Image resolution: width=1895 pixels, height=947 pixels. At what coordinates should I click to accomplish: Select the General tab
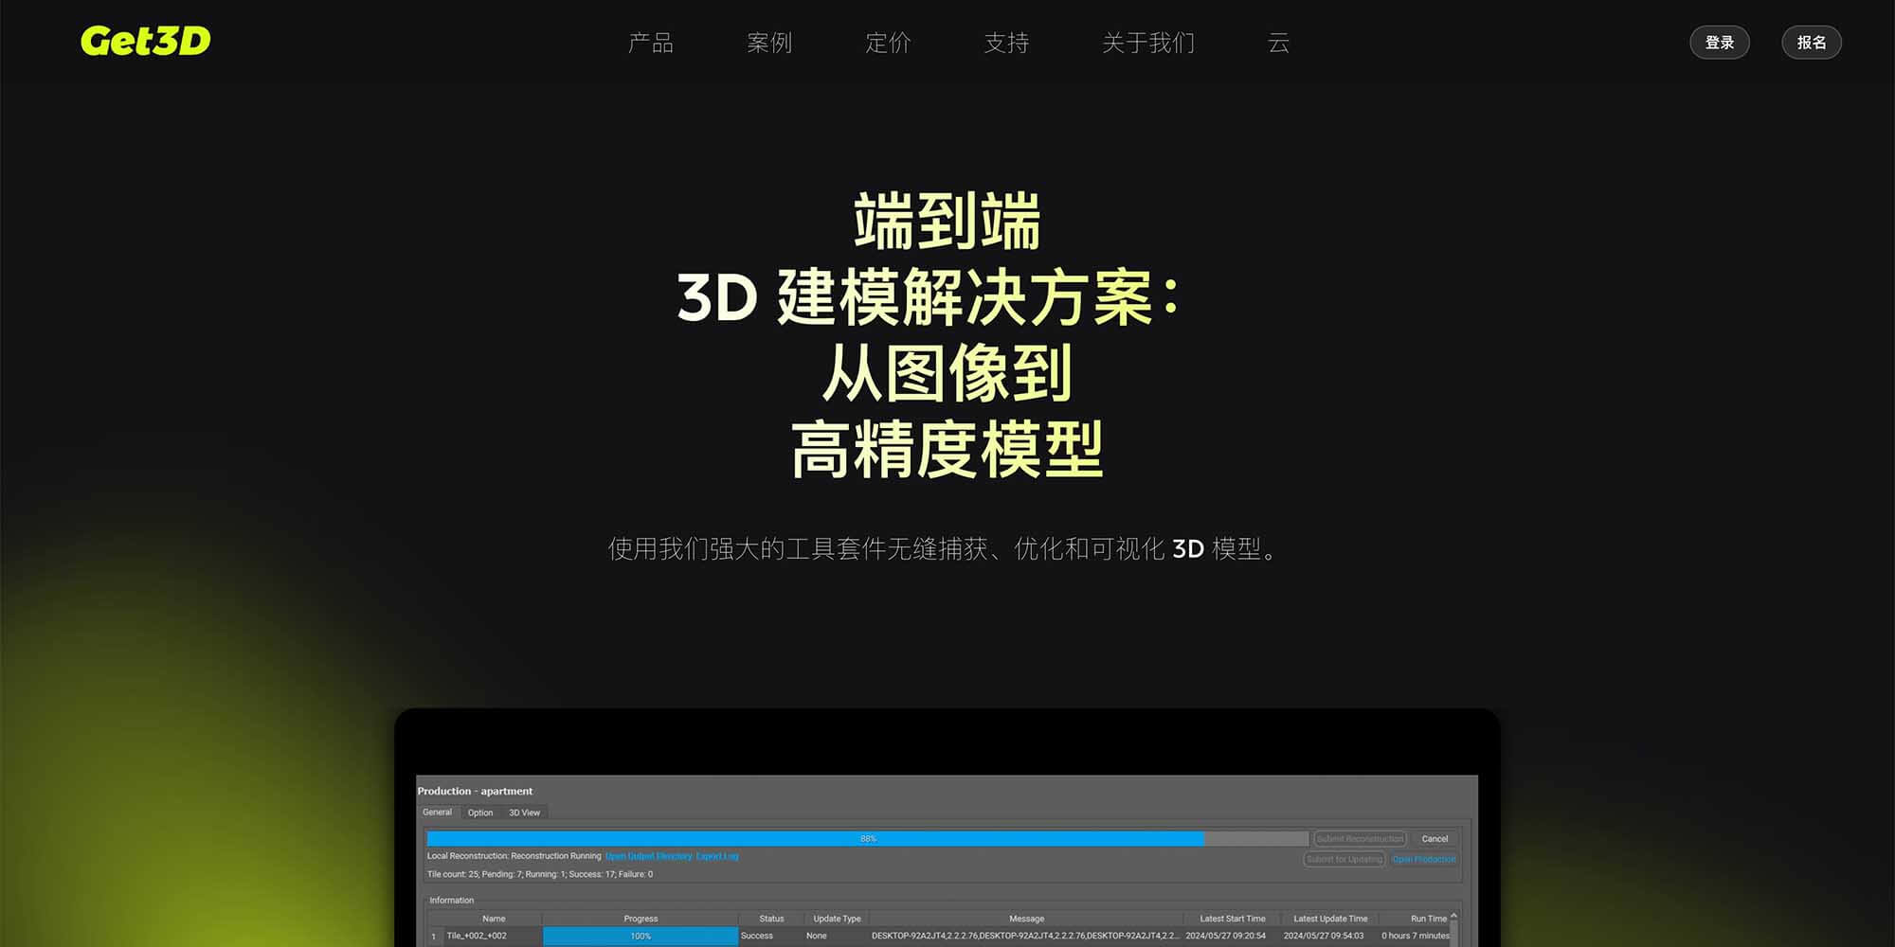(x=438, y=813)
